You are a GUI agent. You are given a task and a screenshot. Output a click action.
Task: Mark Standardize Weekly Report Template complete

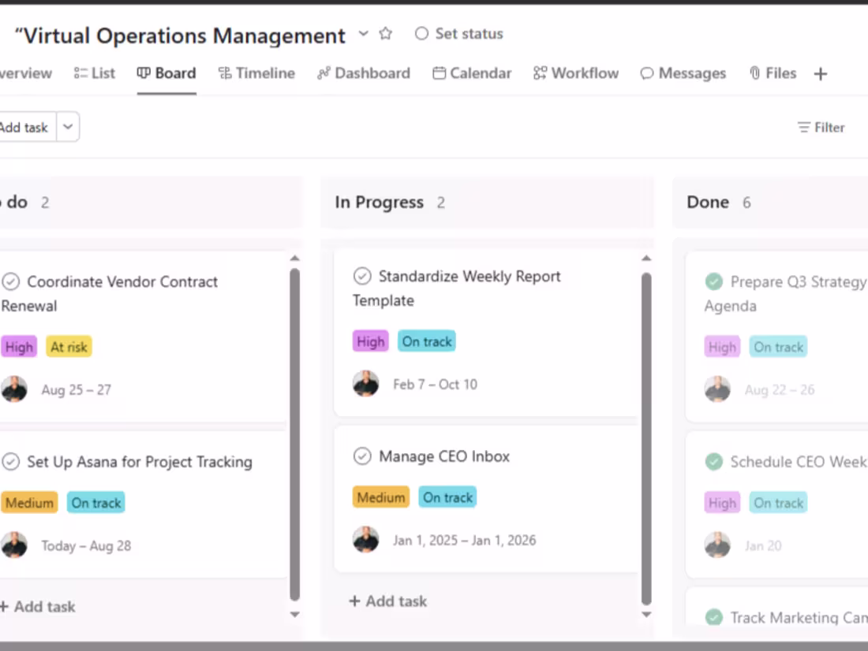(362, 276)
